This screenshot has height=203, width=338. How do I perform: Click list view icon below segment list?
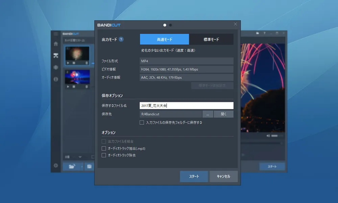(x=67, y=157)
